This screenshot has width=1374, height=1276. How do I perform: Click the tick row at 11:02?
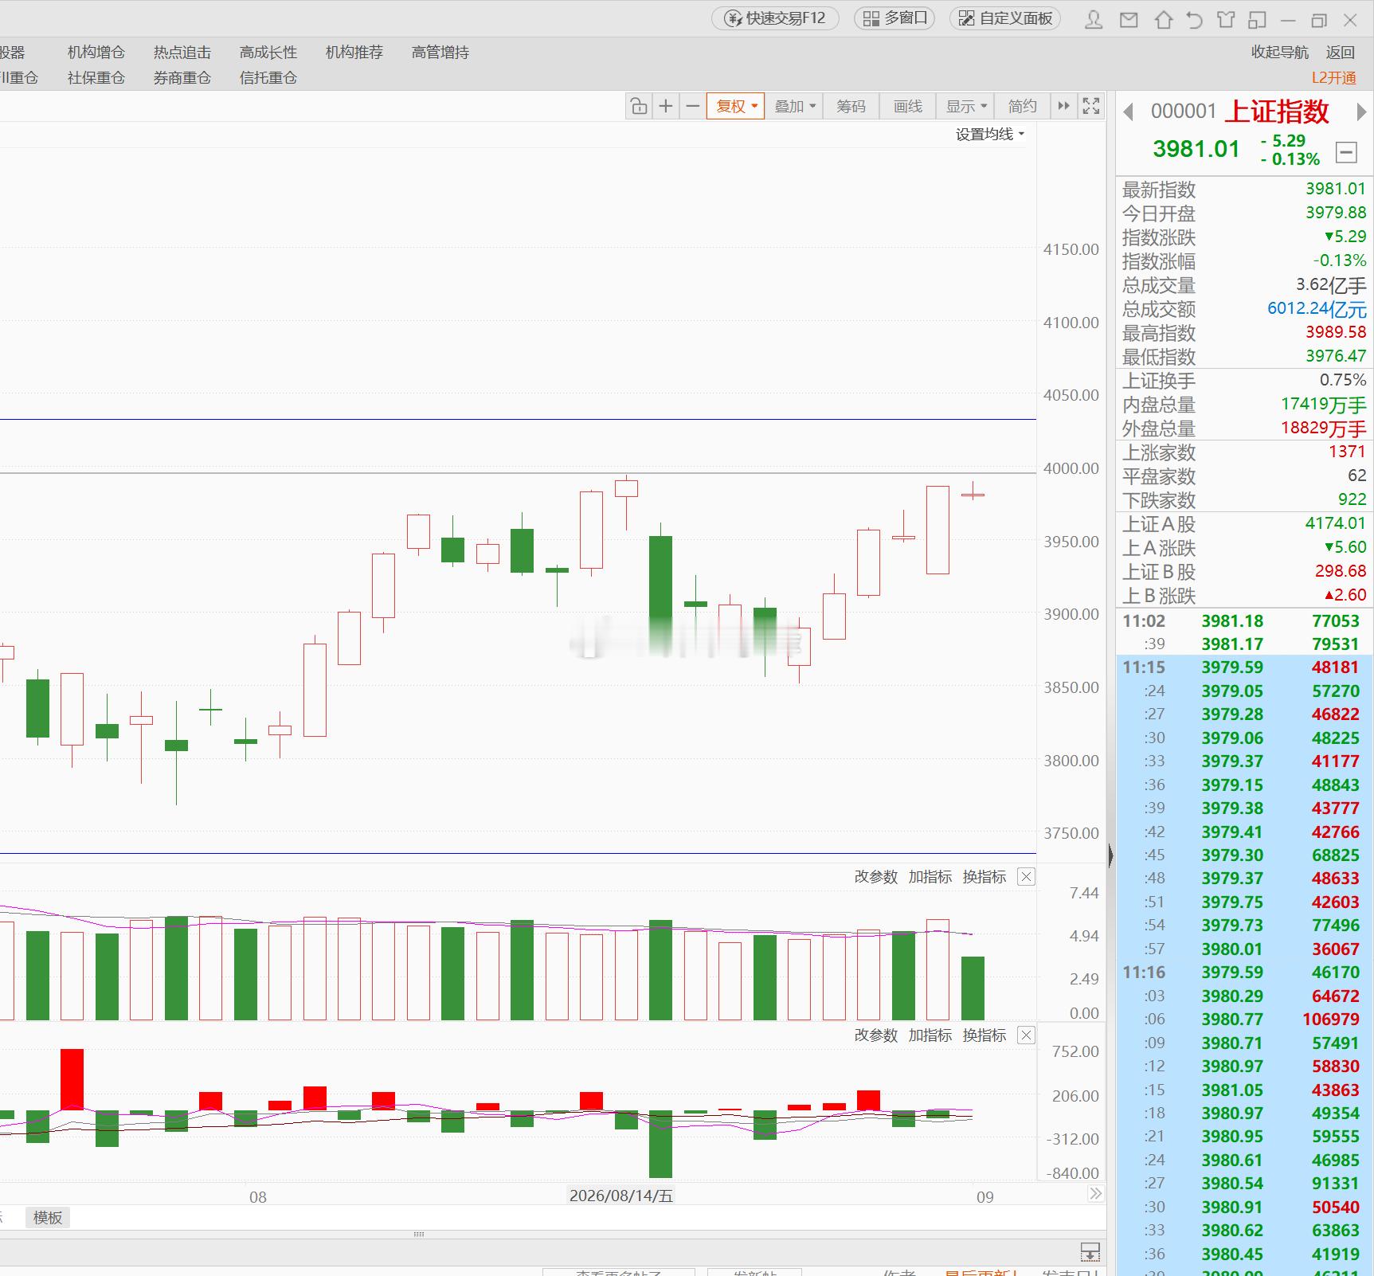[x=1245, y=621]
